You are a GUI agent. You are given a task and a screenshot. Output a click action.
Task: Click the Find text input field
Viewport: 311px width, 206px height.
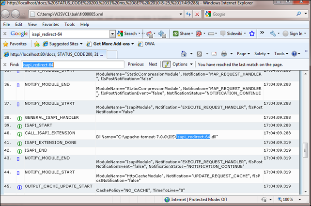[x=73, y=64]
